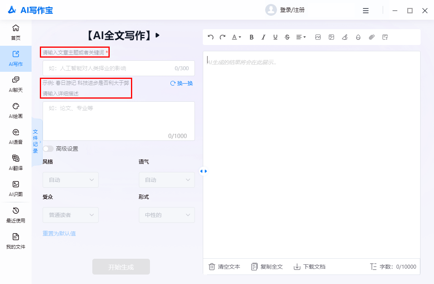Insert an image using the picture icon

coord(318,37)
